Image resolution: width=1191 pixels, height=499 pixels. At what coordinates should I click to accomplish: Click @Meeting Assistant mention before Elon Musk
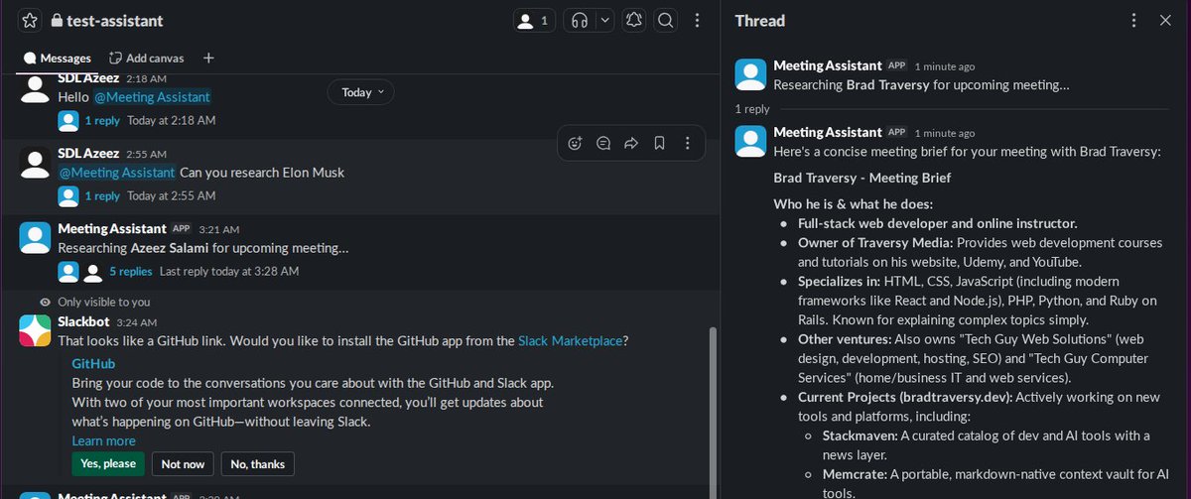point(117,172)
